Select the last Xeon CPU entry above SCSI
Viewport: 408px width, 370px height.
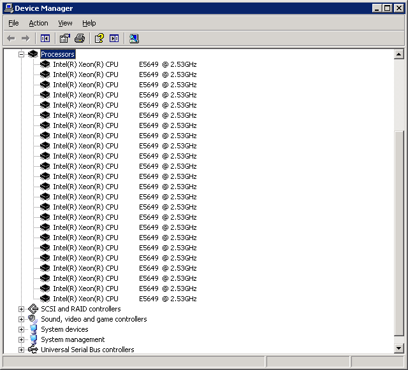(x=125, y=299)
